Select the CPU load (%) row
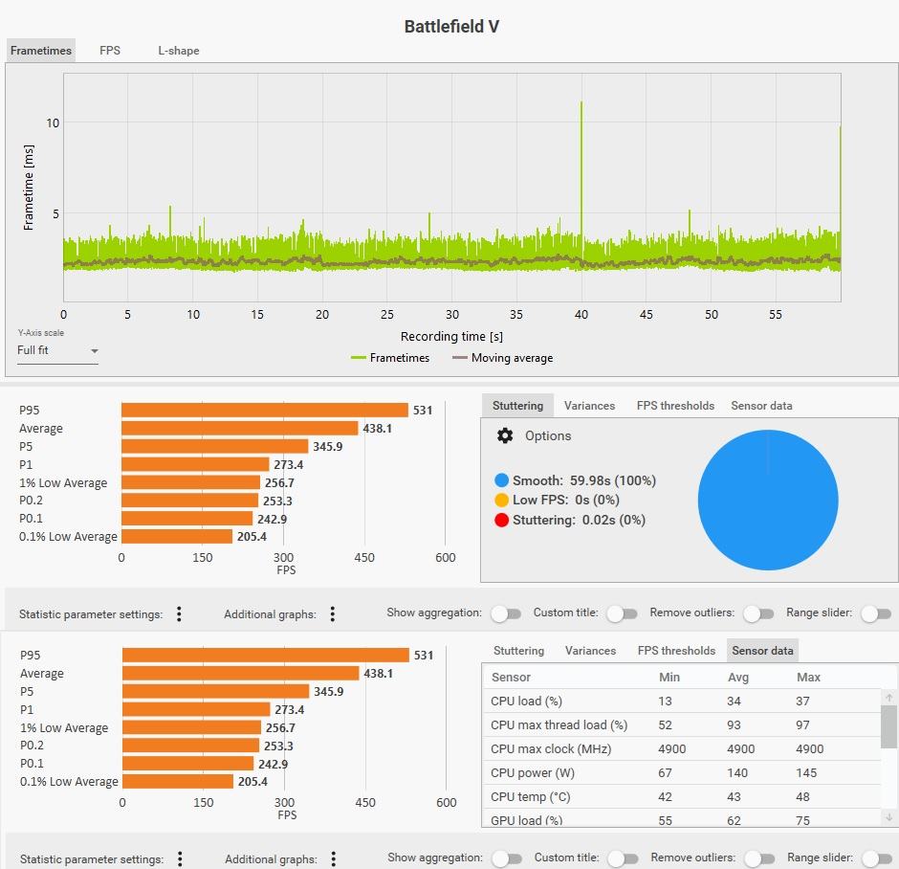 pyautogui.click(x=682, y=701)
